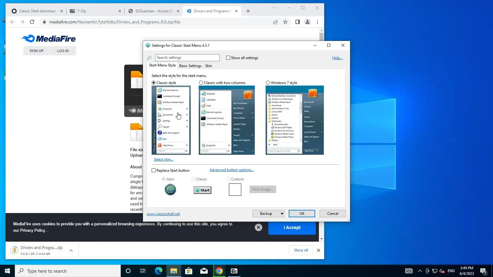Click the Privacy Policy link in cookie banner
The width and height of the screenshot is (493, 277).
33,231
